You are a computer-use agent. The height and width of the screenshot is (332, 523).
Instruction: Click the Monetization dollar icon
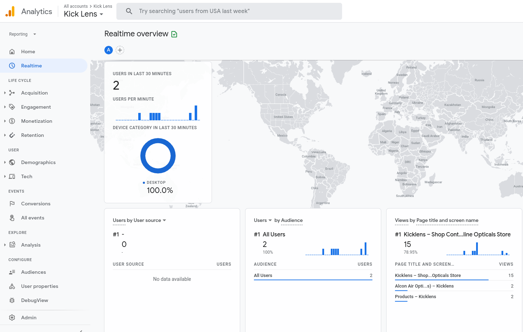click(x=12, y=121)
